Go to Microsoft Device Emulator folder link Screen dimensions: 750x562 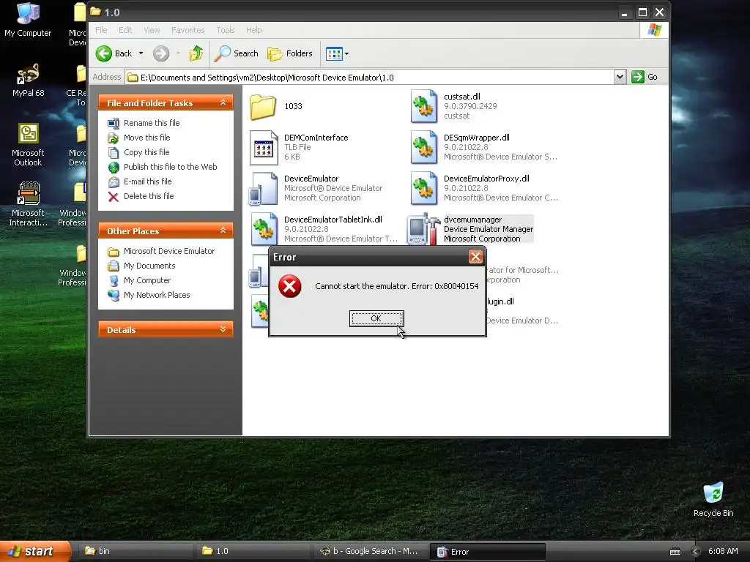[169, 251]
